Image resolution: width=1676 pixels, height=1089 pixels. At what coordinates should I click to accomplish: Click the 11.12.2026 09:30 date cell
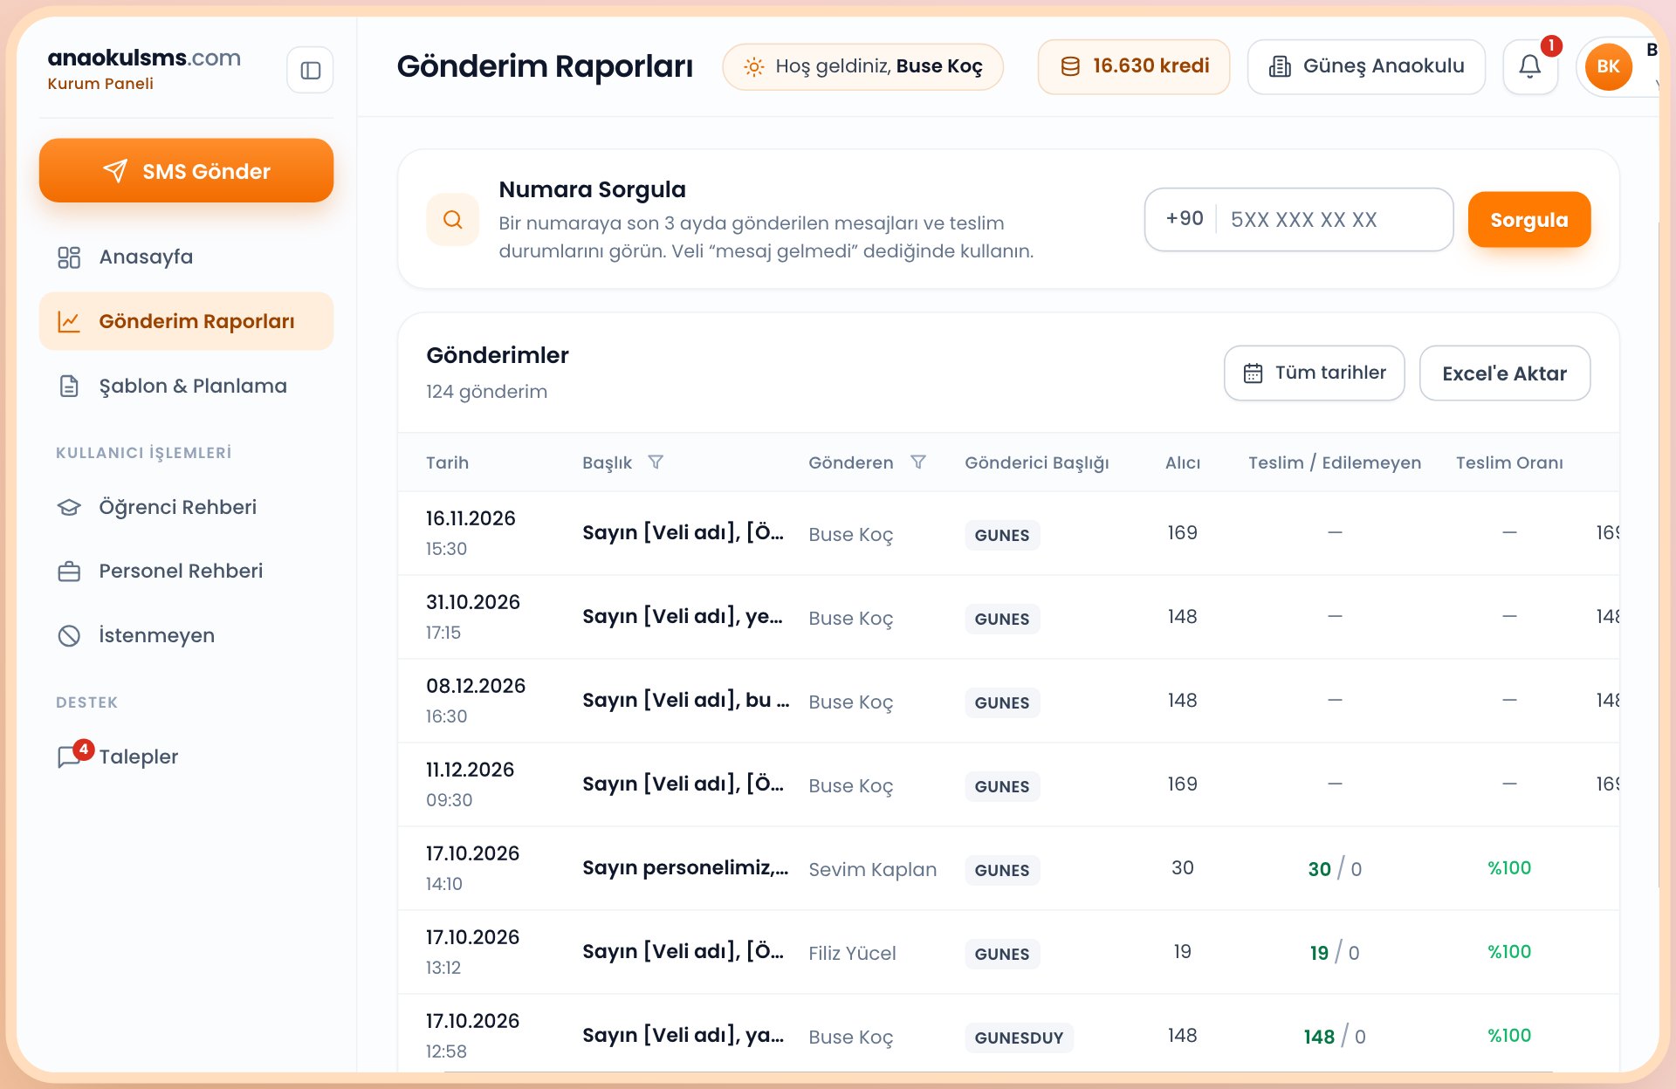pos(470,784)
